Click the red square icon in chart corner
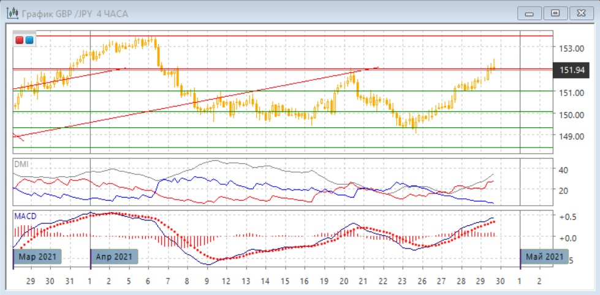 click(20, 40)
